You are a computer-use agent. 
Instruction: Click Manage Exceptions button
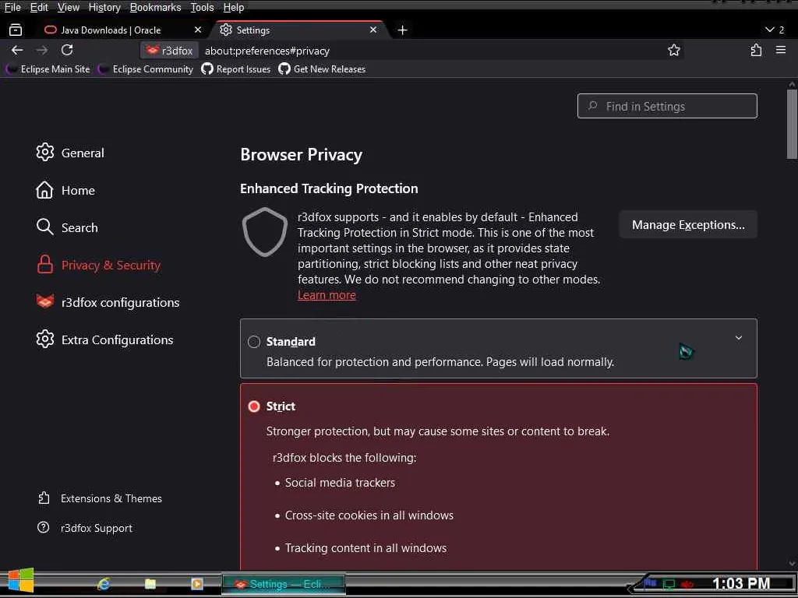[x=688, y=225]
